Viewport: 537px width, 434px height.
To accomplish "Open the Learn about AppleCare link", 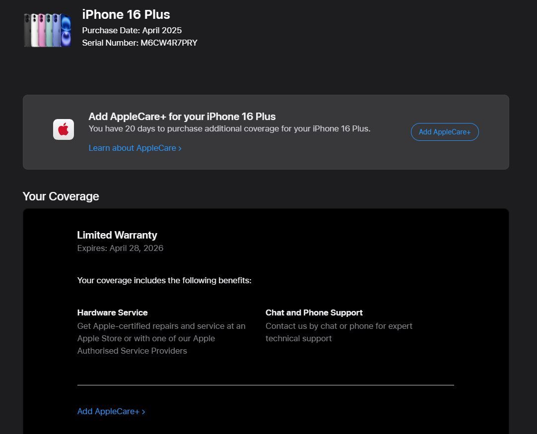I will [x=135, y=148].
